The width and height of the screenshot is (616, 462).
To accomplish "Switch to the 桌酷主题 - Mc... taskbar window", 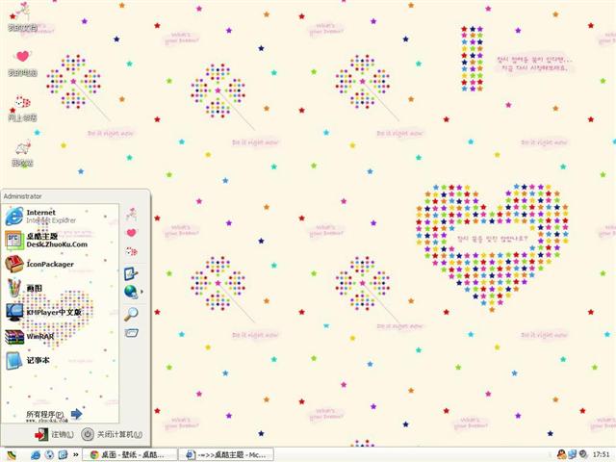I will [x=226, y=455].
